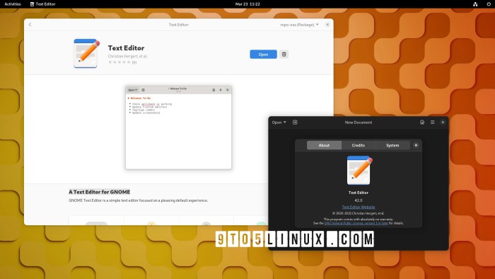Click the Text Editor app icon in Software
495x279 pixels.
click(86, 53)
